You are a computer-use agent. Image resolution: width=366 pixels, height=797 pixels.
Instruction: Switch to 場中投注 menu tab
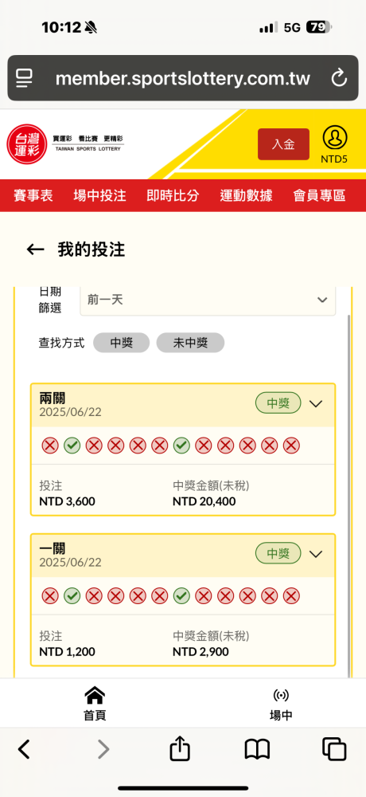pos(99,196)
